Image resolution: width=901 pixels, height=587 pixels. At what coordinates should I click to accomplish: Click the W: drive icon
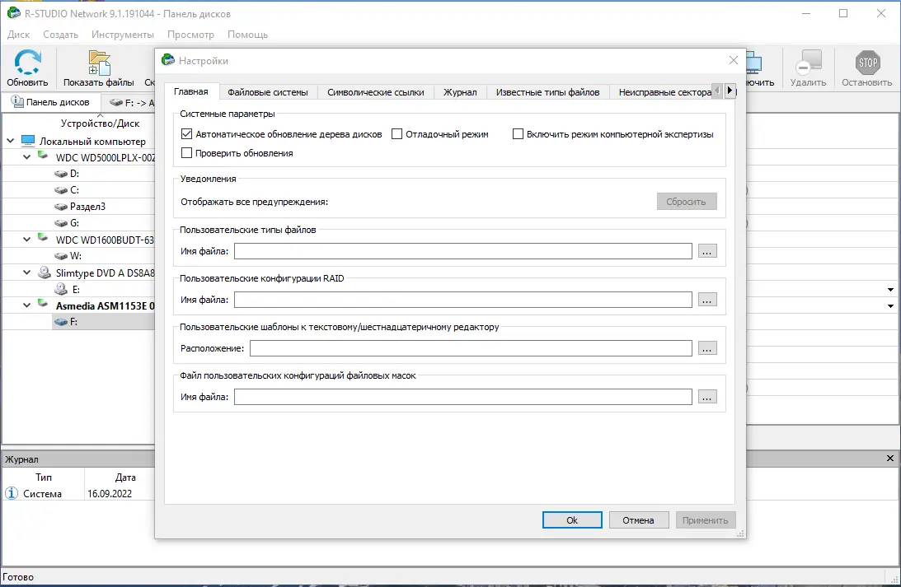pos(60,256)
